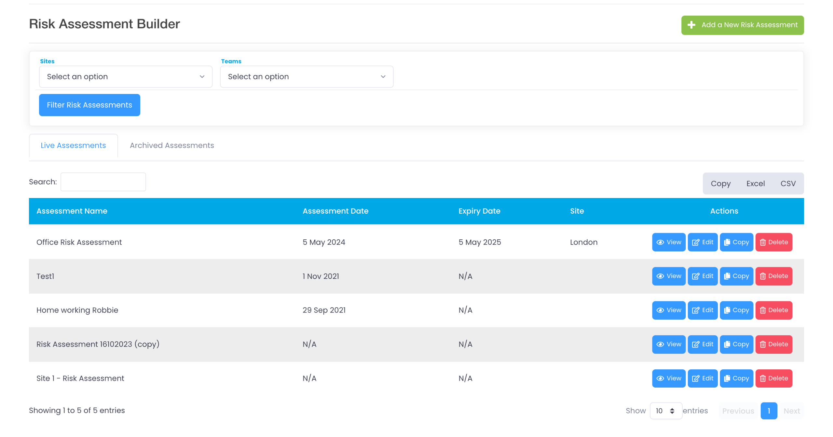
Task: Select the Live Assessments tab
Action: click(73, 145)
